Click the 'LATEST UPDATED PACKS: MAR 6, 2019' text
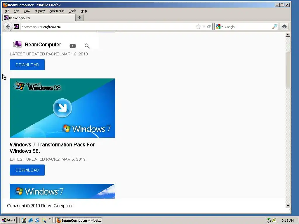299x224 pixels. 48,159
